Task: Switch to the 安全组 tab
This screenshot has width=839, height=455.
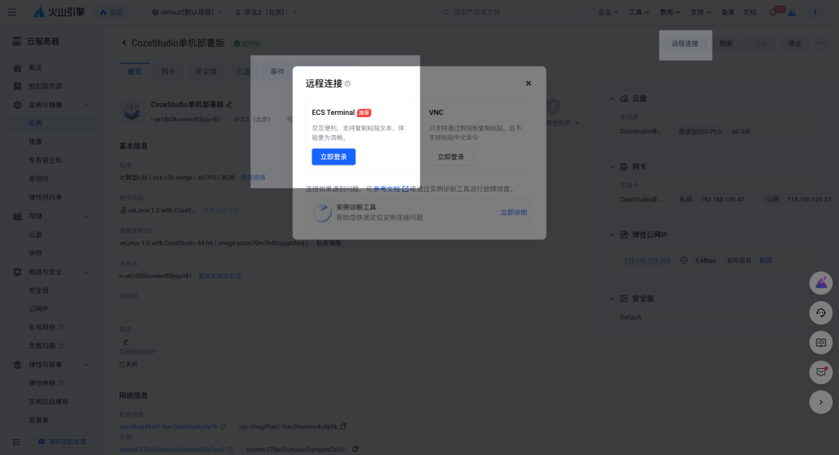Action: 205,71
